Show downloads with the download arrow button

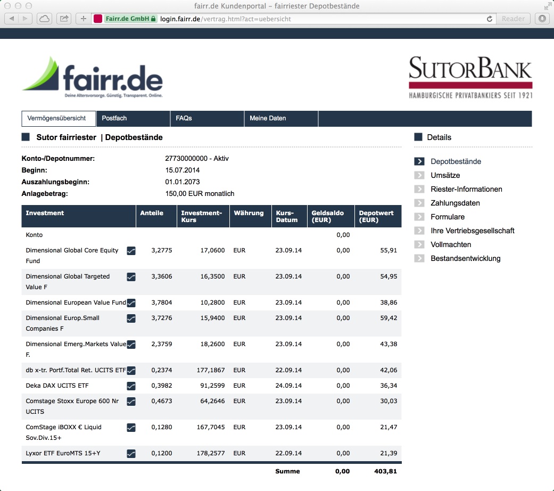click(542, 19)
